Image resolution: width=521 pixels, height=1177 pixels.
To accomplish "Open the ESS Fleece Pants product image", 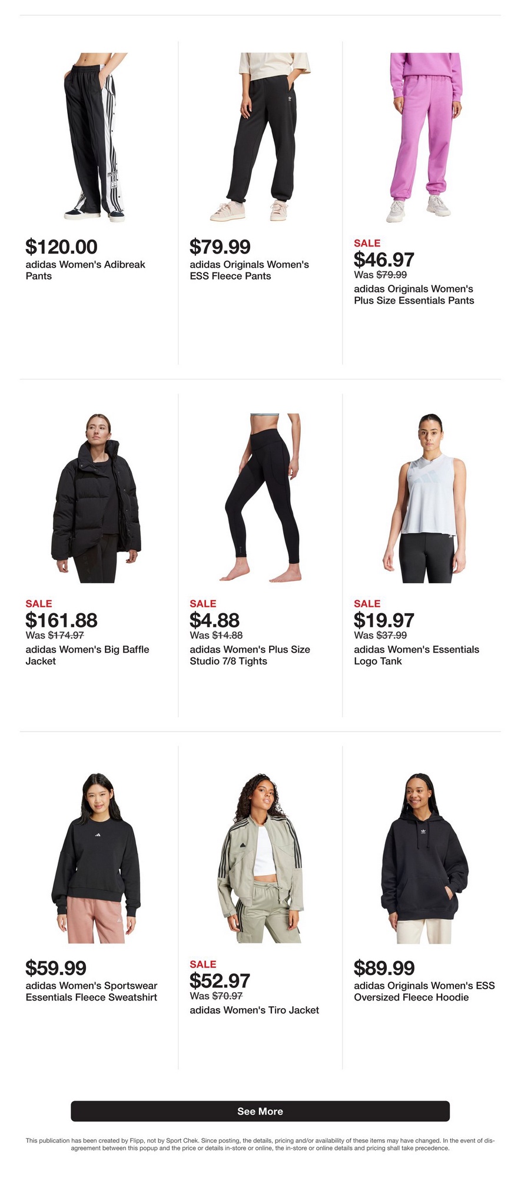I will (260, 137).
